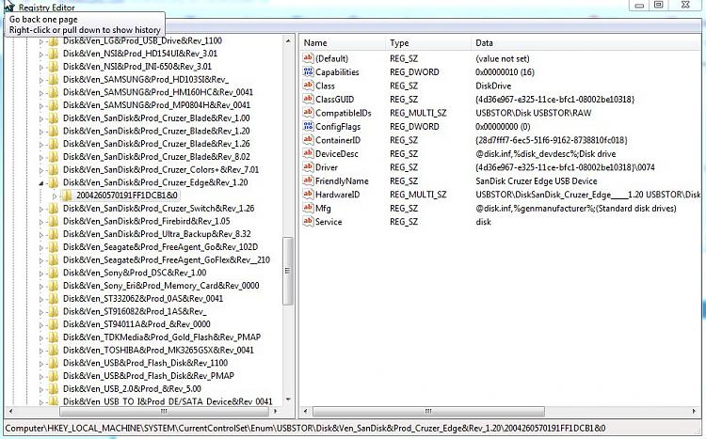Expand Disk&Ven_USB Flash_Disk Rev_1100
The image size is (706, 439).
(41, 364)
